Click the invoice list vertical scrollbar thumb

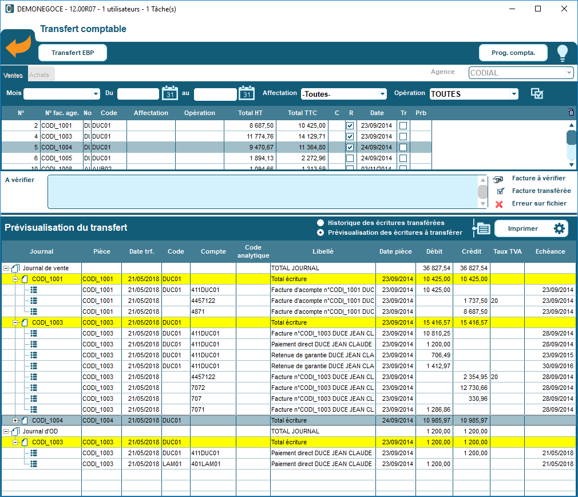tap(571, 138)
